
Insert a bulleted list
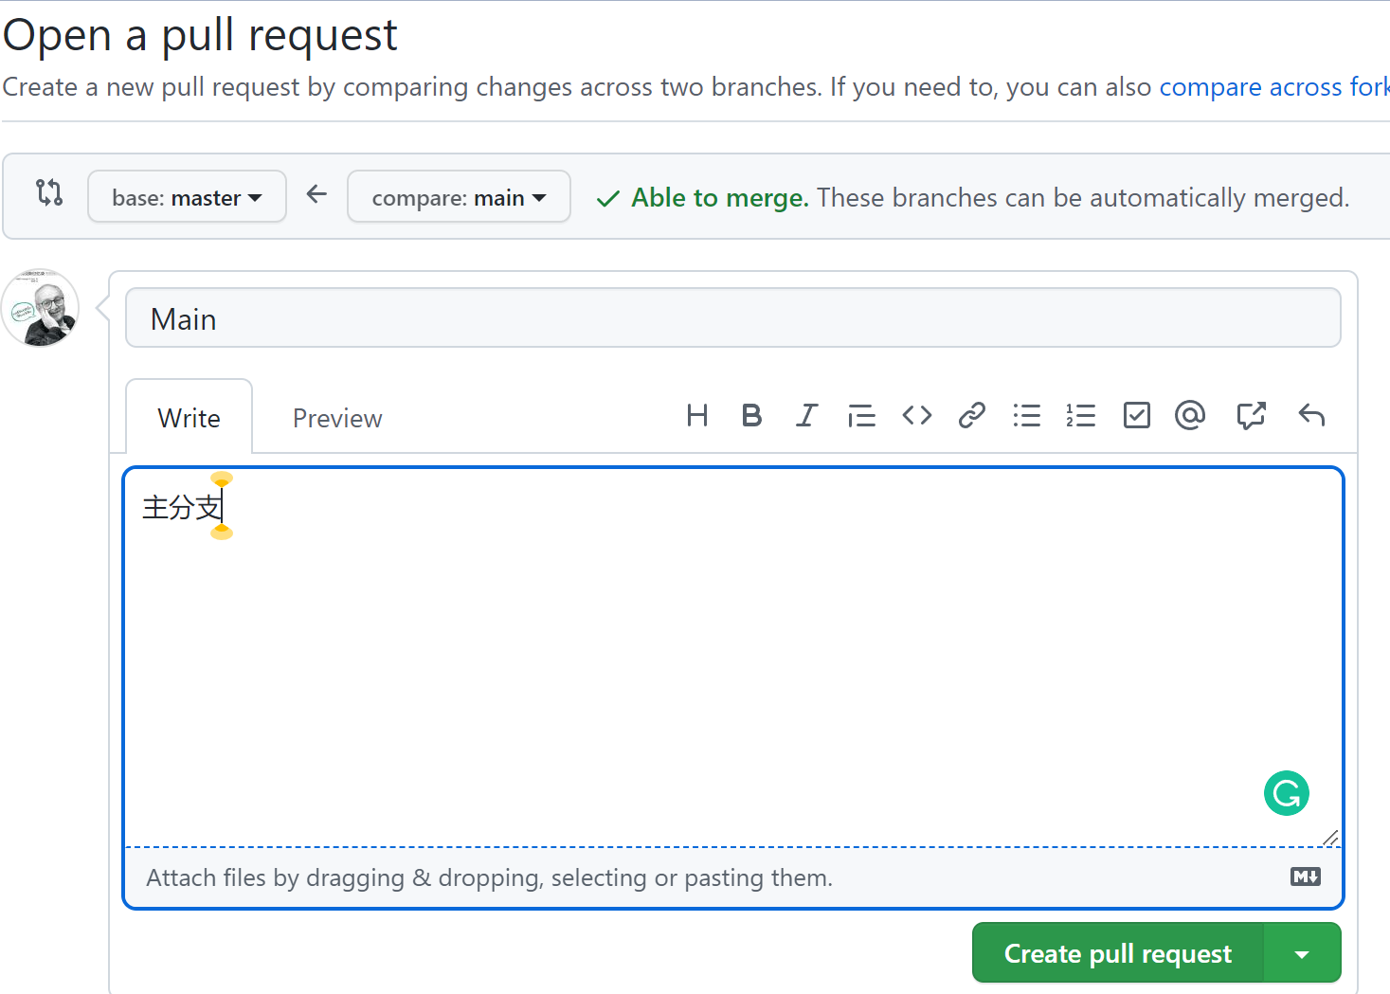click(x=1026, y=415)
